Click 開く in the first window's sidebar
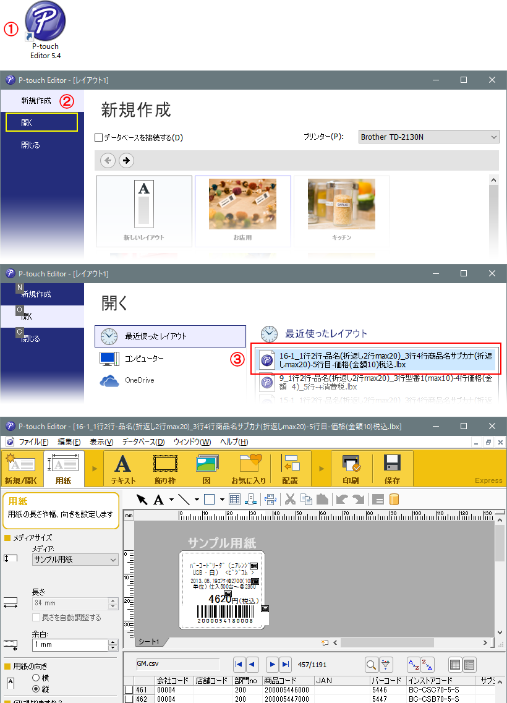The width and height of the screenshot is (507, 703). pos(41,122)
